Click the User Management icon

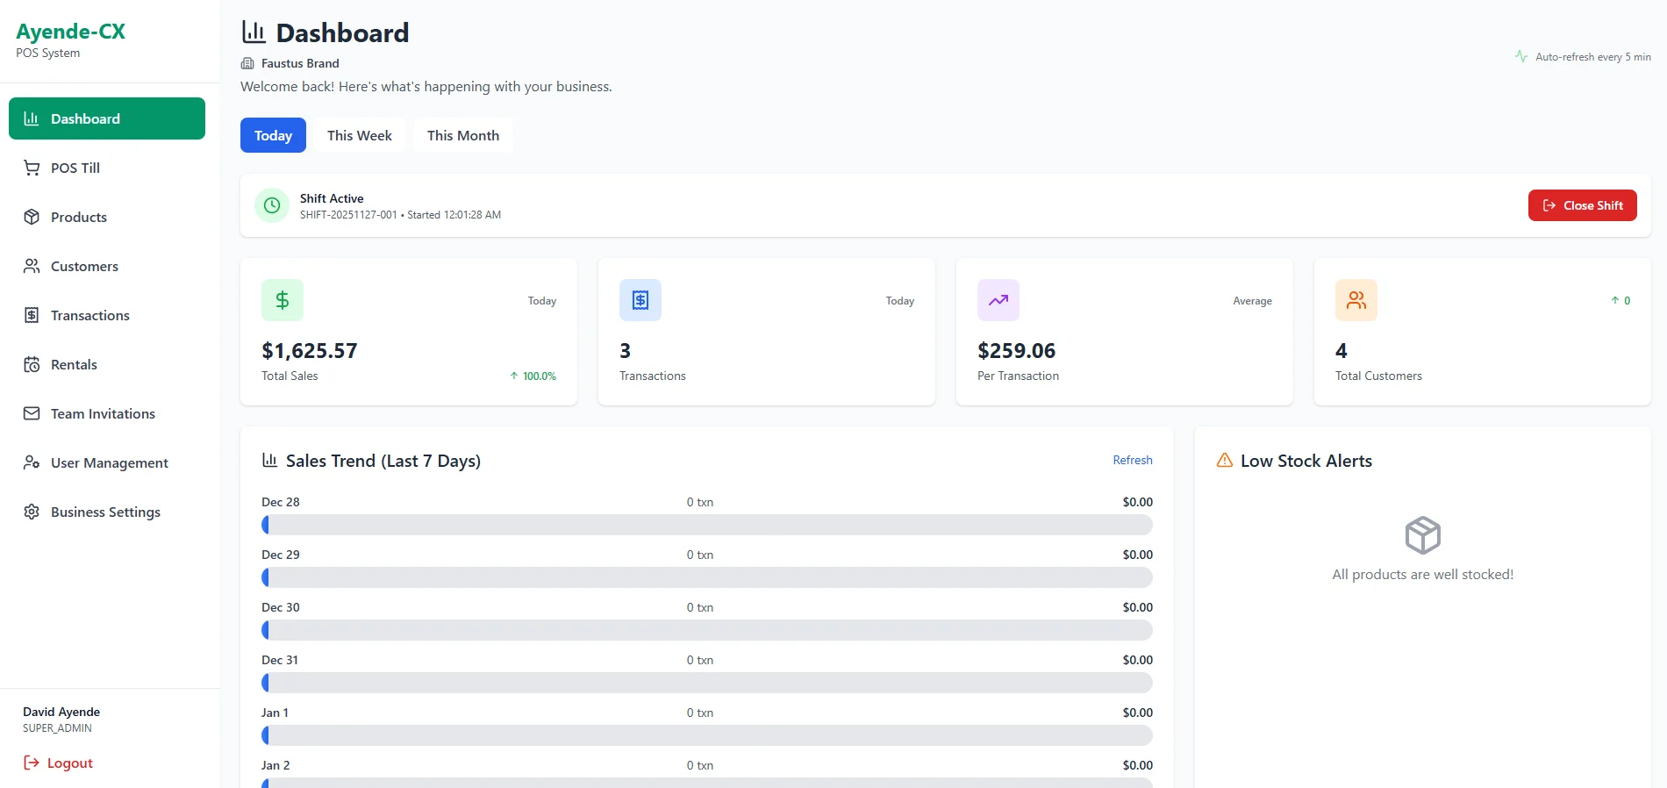(x=32, y=462)
